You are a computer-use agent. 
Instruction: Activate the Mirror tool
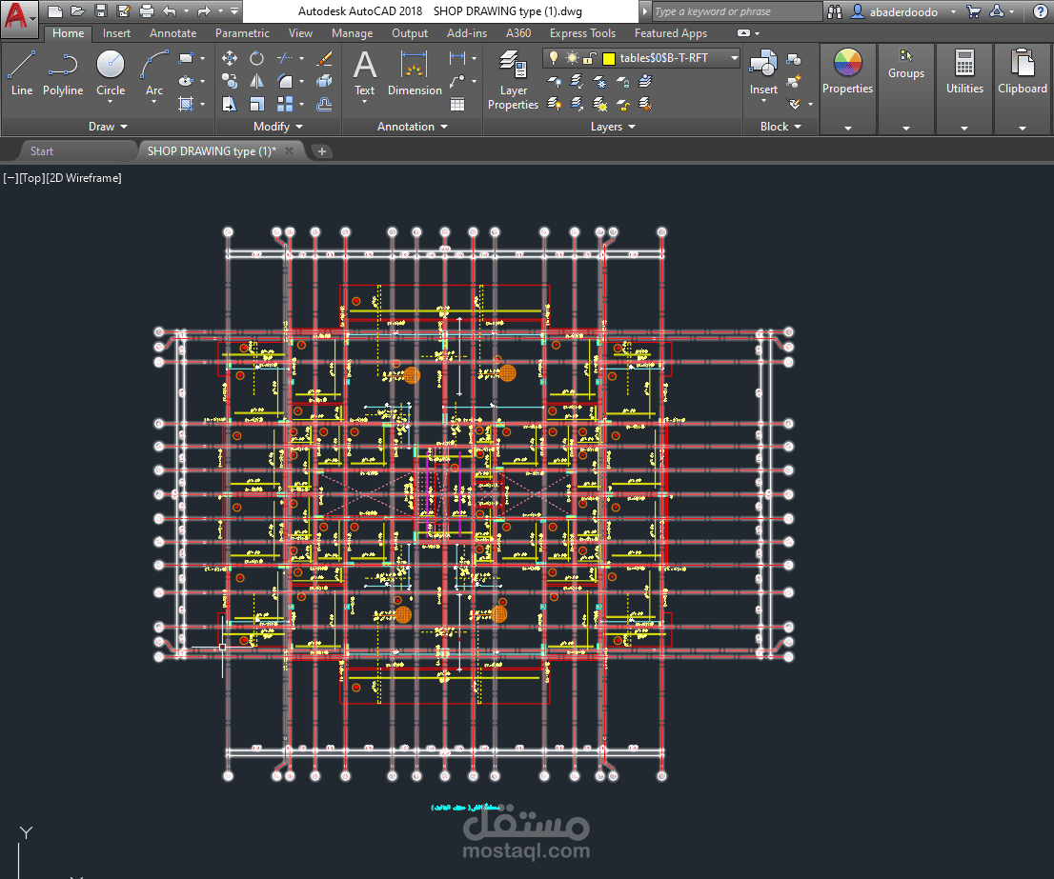point(256,81)
